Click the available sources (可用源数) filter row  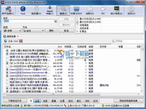click(111, 25)
